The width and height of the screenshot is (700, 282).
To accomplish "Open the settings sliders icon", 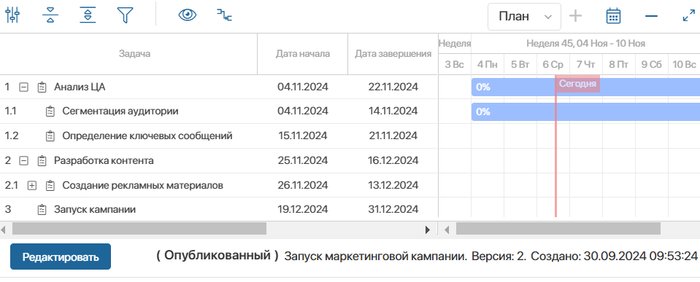I will coord(12,15).
